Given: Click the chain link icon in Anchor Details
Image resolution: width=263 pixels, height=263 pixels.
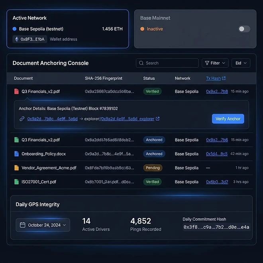Looking at the screenshot, I should [22, 119].
